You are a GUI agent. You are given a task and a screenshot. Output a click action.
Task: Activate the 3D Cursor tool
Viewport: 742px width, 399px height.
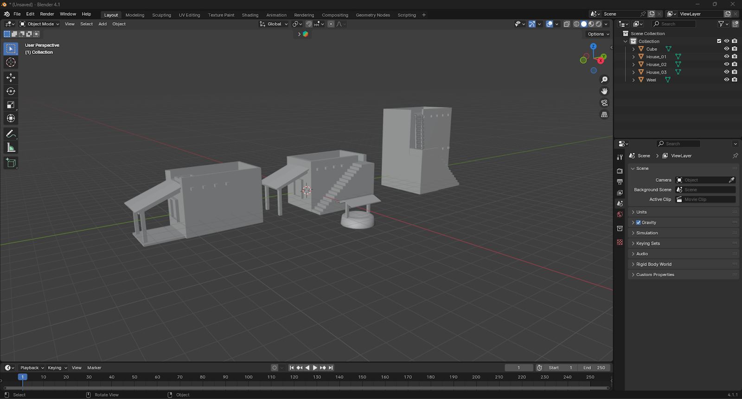pyautogui.click(x=11, y=63)
